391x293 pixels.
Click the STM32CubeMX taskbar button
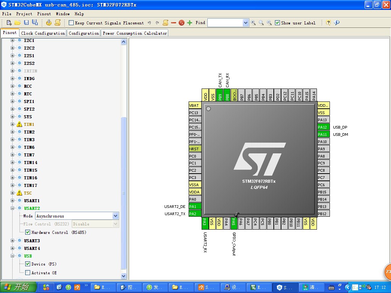tap(284, 287)
